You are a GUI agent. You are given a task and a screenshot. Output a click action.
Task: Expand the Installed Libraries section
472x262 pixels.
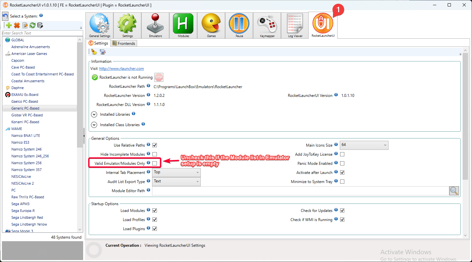(94, 114)
